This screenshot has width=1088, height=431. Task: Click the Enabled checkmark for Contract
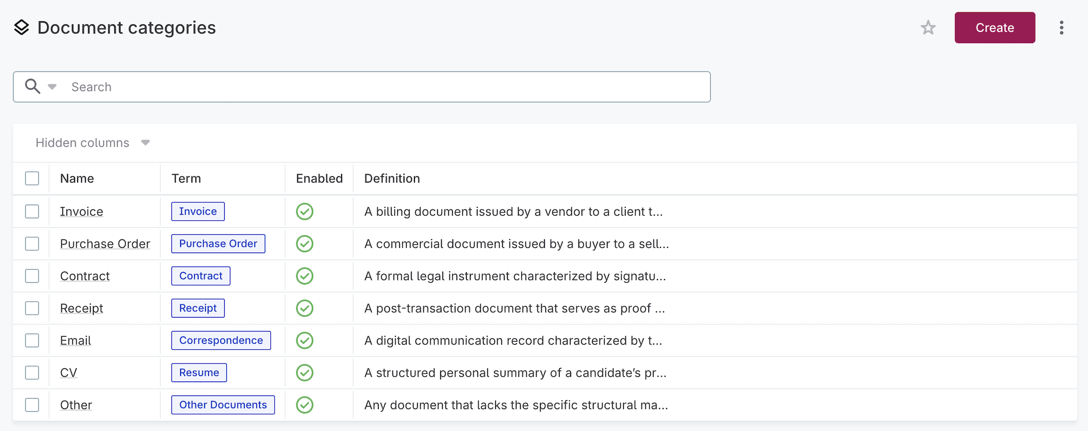(305, 276)
